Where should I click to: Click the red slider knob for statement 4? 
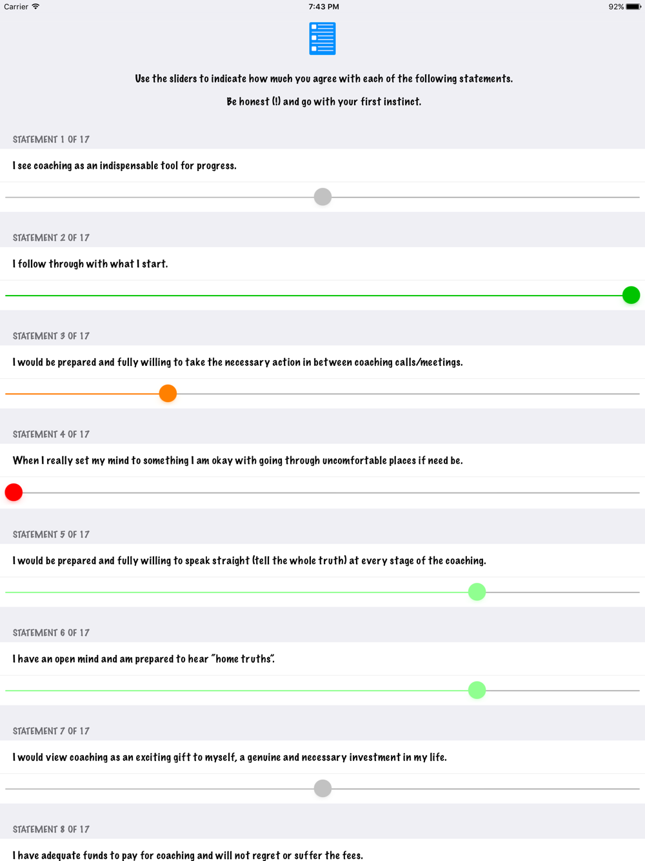tap(14, 492)
